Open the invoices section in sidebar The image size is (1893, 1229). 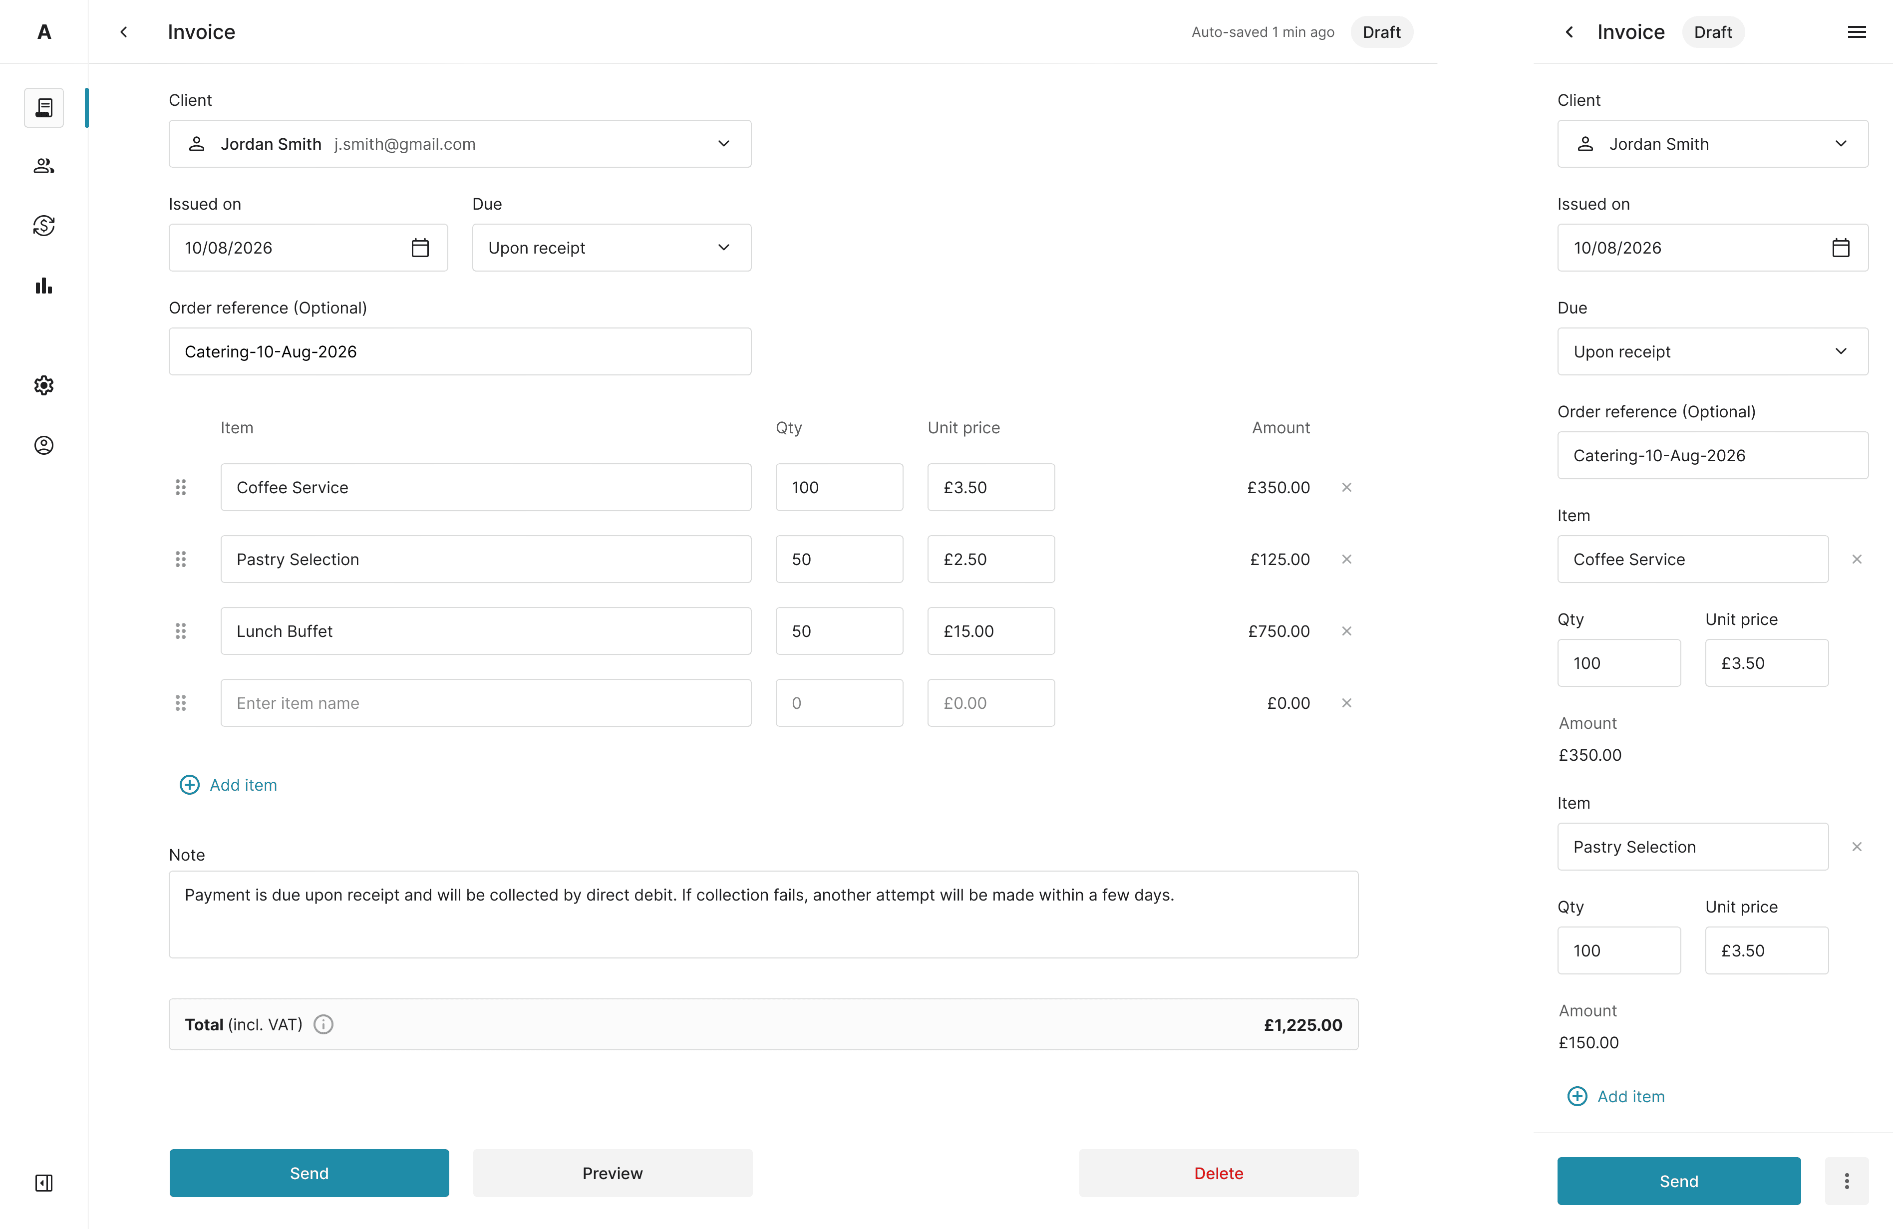(x=44, y=107)
